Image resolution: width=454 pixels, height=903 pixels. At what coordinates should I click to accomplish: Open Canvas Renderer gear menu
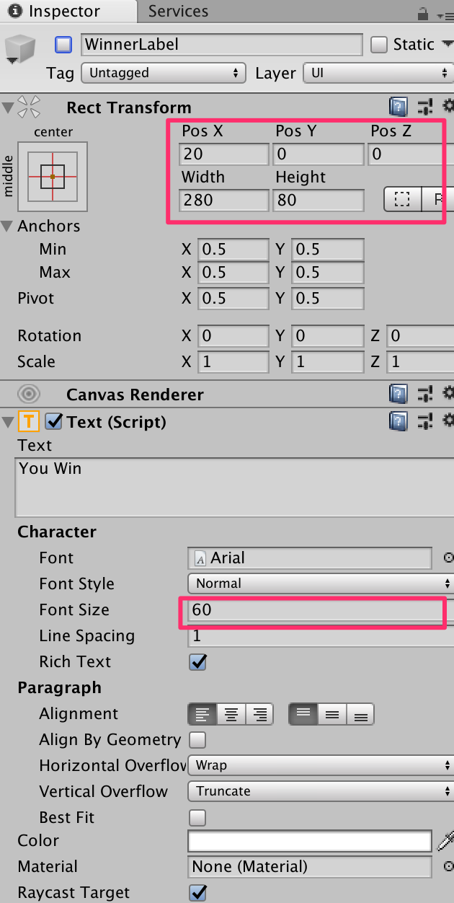click(x=448, y=394)
